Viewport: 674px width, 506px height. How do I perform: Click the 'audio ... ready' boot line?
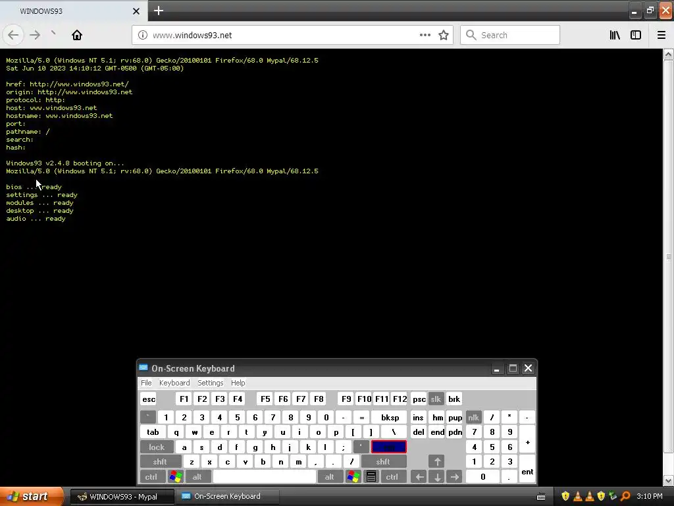point(36,219)
